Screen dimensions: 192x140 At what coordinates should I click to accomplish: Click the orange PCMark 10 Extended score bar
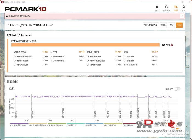pyautogui.click(x=85, y=45)
